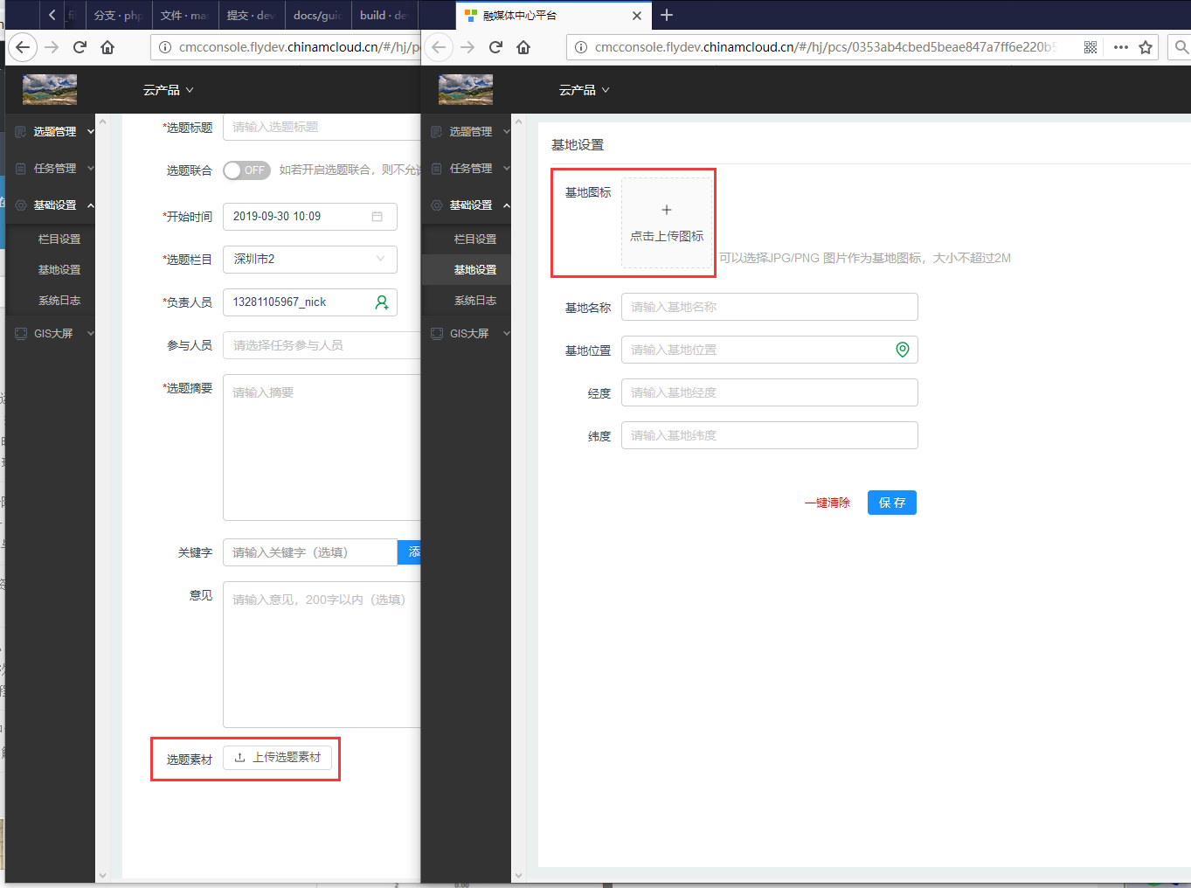Screen dimensions: 1191x888
Task: Focus the 经度 input field
Action: tap(770, 392)
